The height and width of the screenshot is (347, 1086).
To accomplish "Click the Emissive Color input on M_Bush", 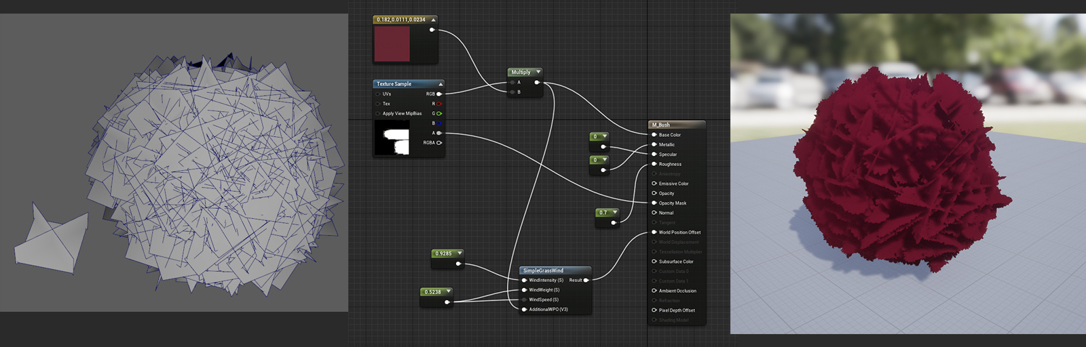I will (654, 184).
